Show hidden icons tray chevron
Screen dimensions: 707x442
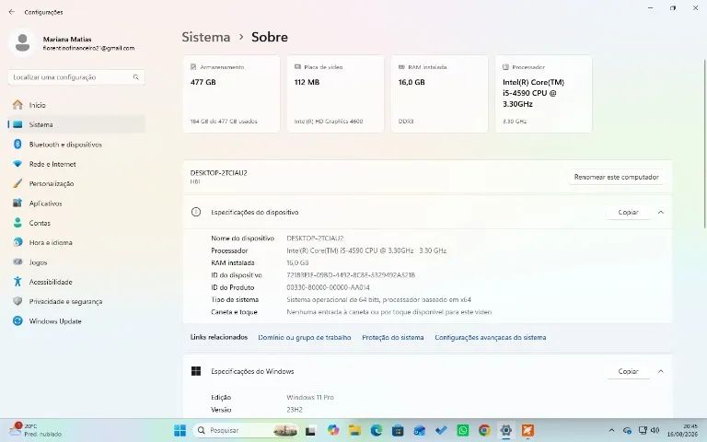pos(611,431)
